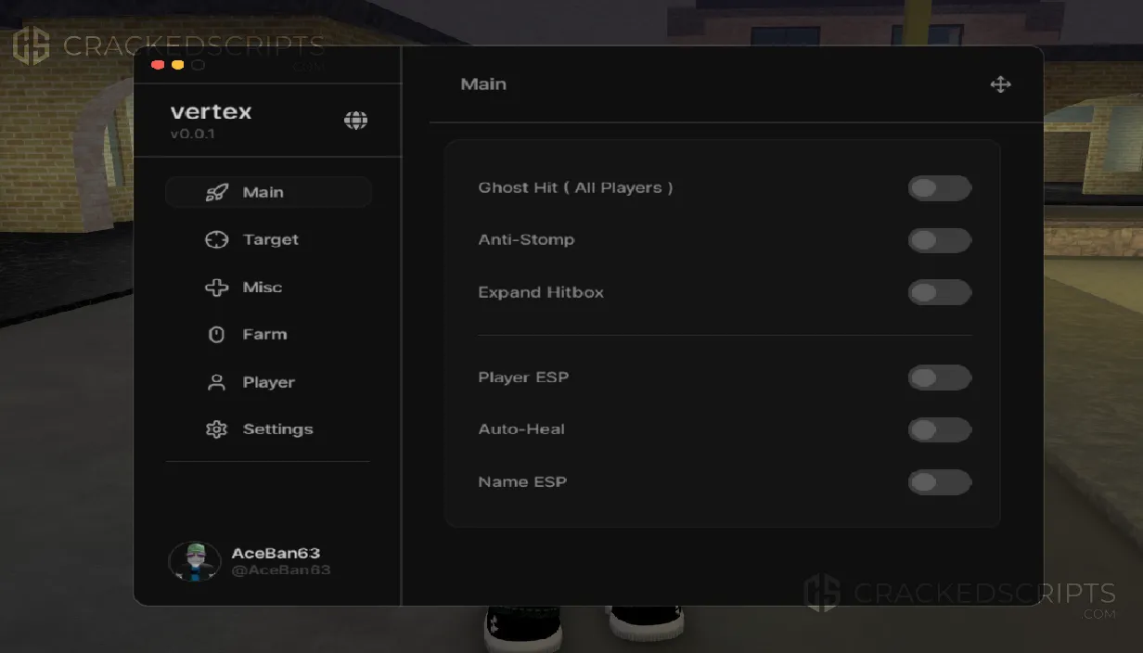The width and height of the screenshot is (1143, 653).
Task: Click the crosshair Target icon
Action: (216, 240)
